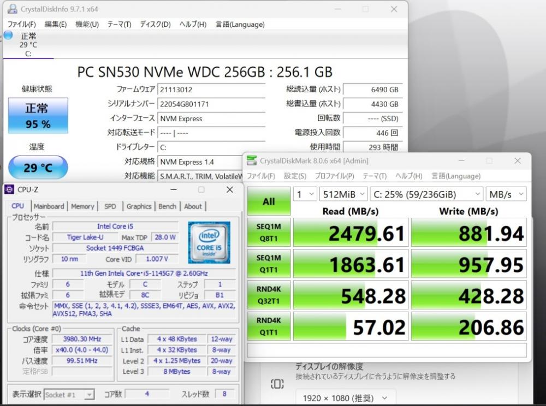Open ファイル(F) menu in CrystalDiskInfo
Screen dimensions: 546x406
point(22,25)
